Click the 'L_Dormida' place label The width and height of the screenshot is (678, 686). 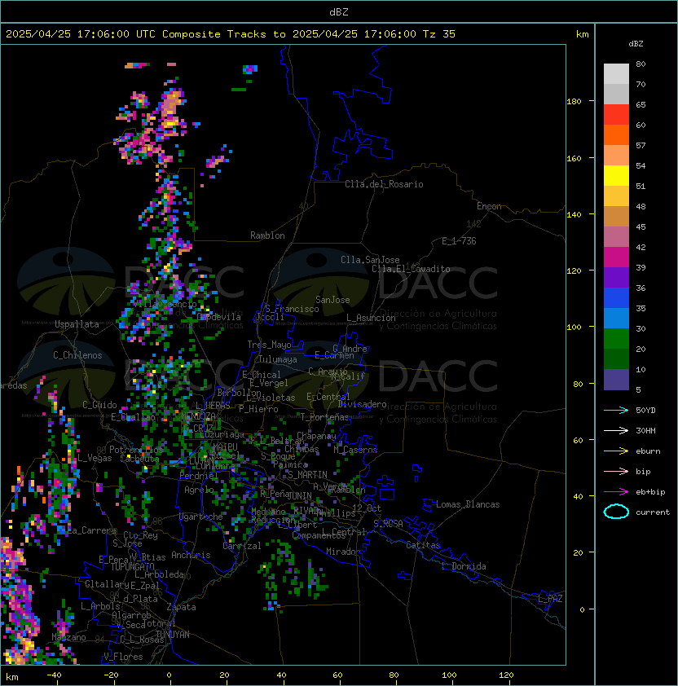(464, 566)
